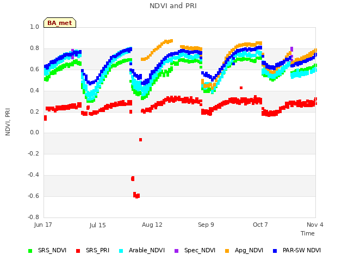Click the Nov 4 x-axis label

click(315, 225)
